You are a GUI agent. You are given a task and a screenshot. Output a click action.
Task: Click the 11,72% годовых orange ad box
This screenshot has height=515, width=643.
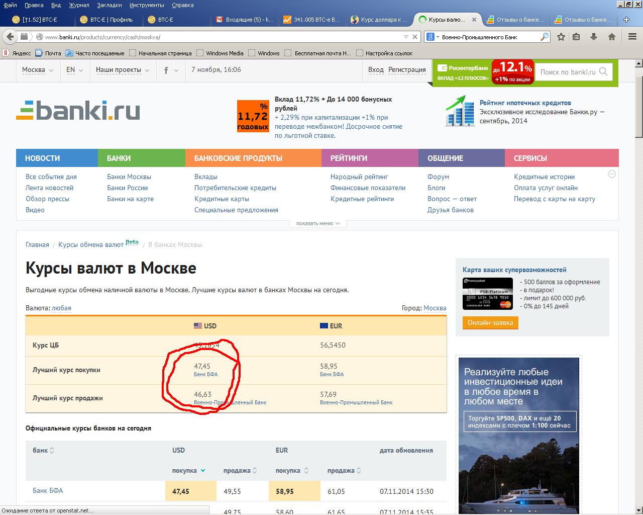tap(253, 116)
